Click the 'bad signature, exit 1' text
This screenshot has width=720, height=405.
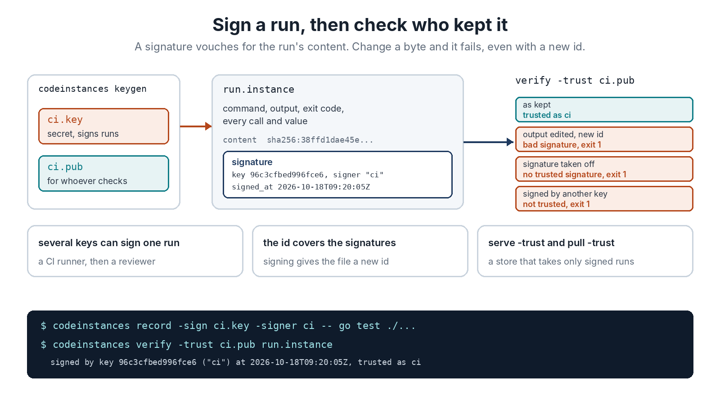click(562, 145)
